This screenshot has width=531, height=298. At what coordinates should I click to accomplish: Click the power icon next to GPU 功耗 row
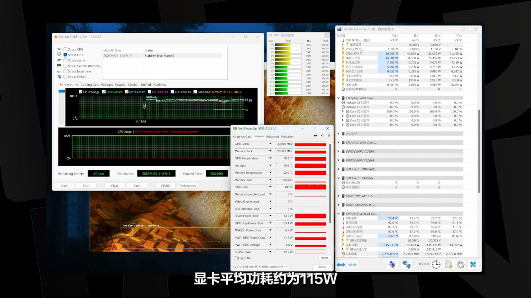coord(343,245)
